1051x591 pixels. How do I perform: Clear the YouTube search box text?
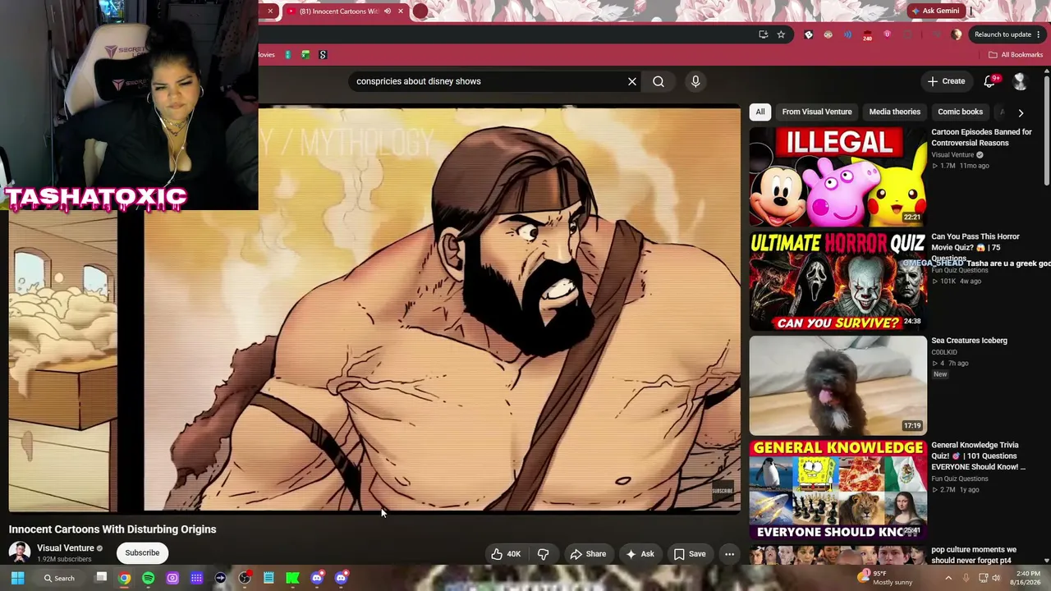632,81
